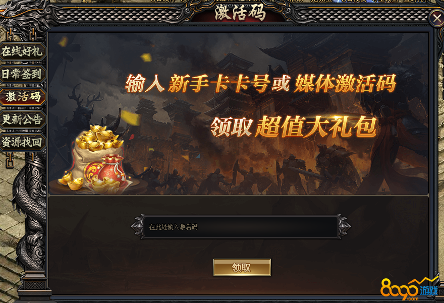Image resolution: width=444 pixels, height=303 pixels.
Task: Click the 在此处输入激活码 input field
Action: pos(241,227)
